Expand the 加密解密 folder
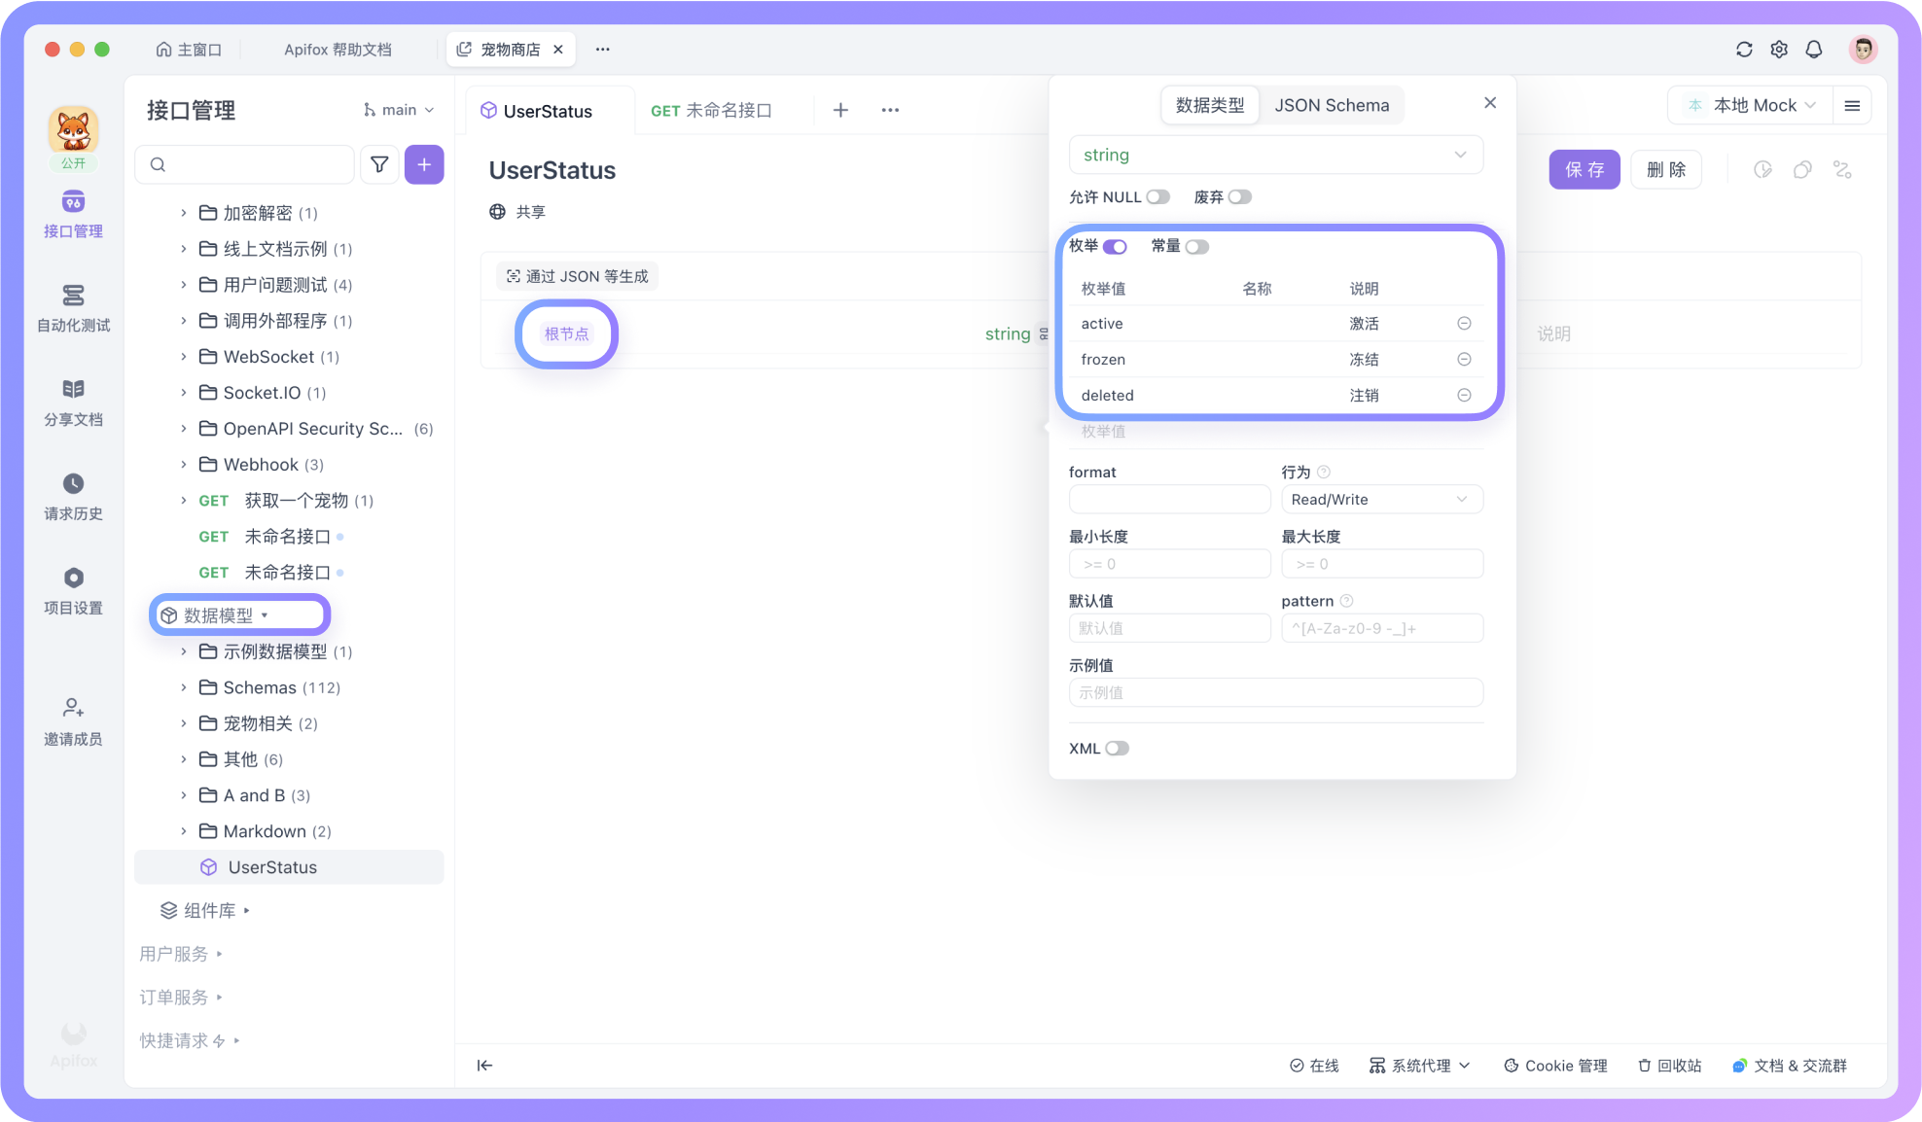This screenshot has width=1922, height=1122. coord(183,213)
